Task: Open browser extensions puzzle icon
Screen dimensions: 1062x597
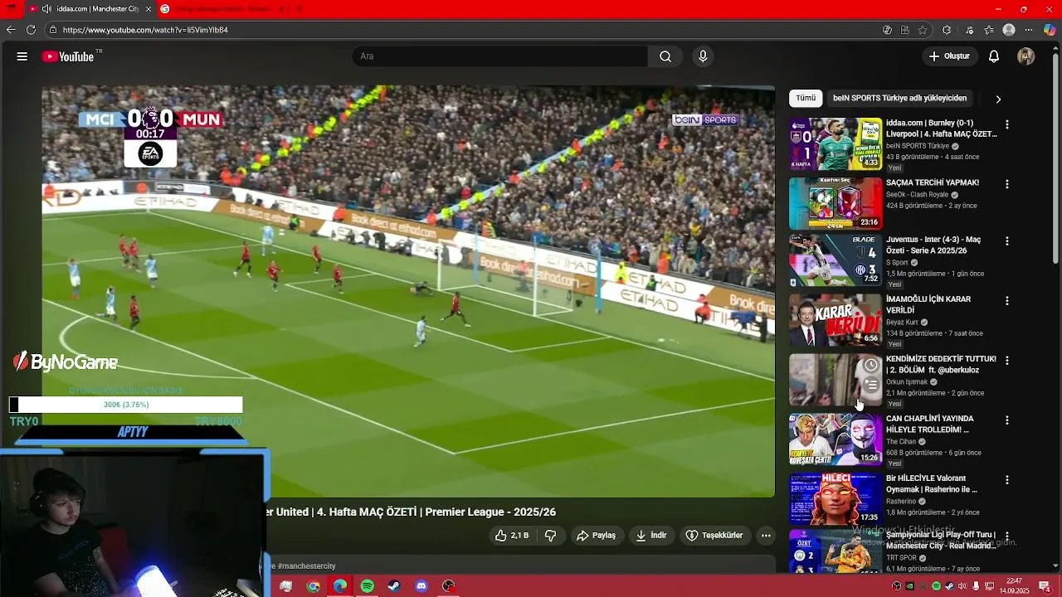Action: click(x=947, y=30)
